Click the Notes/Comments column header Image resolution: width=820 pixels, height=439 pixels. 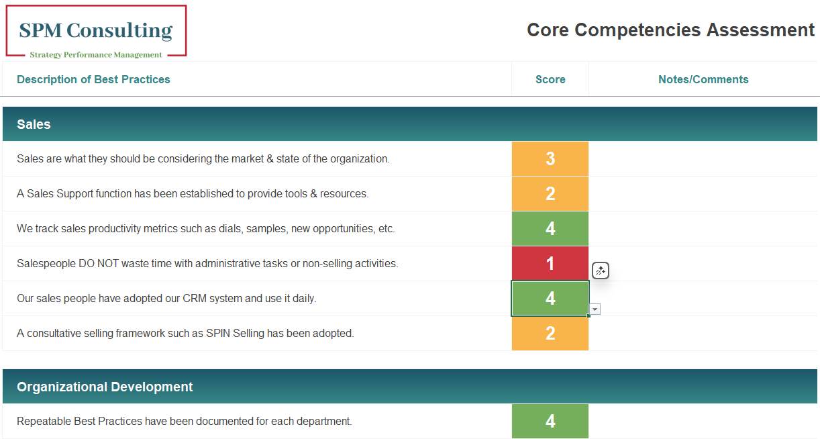pos(703,79)
